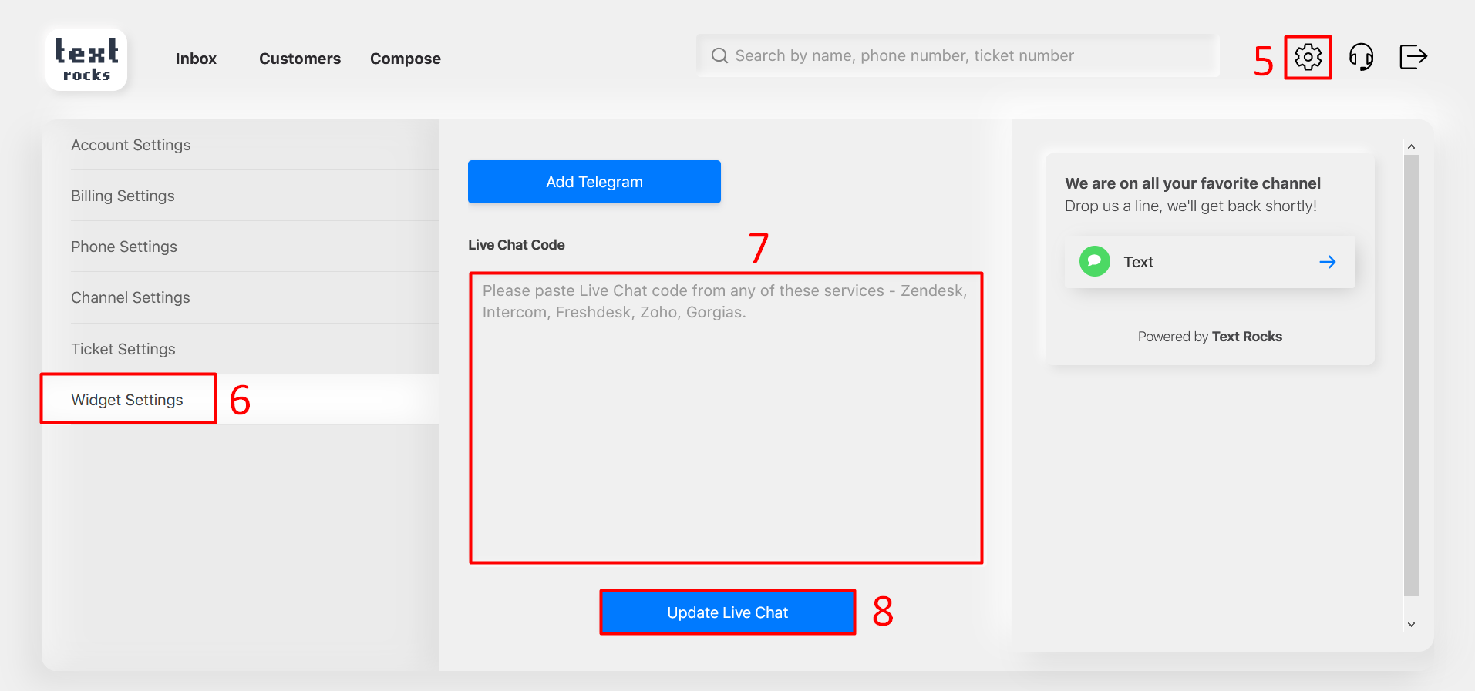The height and width of the screenshot is (691, 1475).
Task: Open settings via the gear icon
Action: click(1308, 57)
